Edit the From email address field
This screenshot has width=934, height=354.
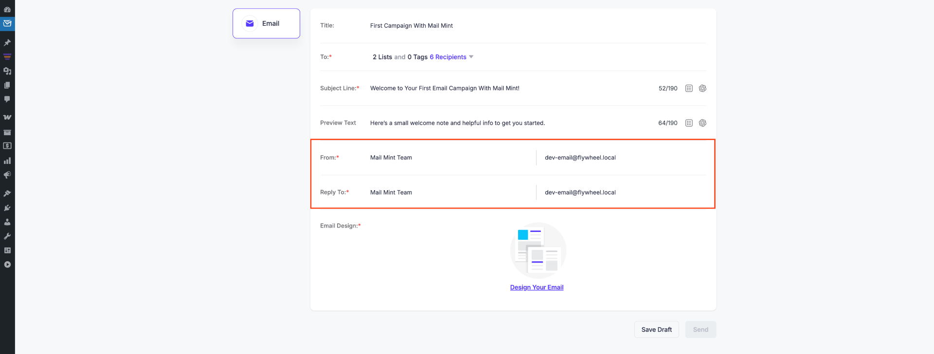coord(625,158)
